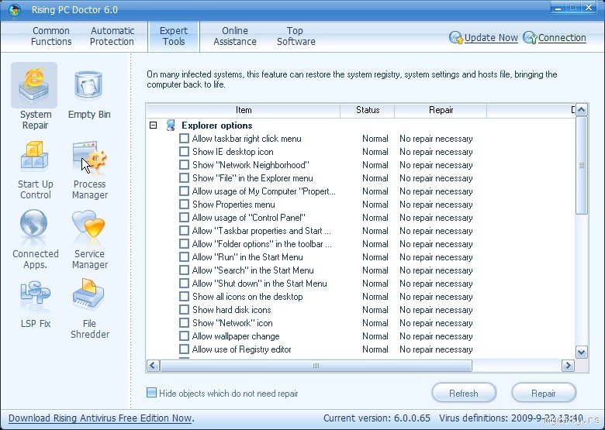Go to the Online Assistance tab
The image size is (605, 430).
(234, 36)
